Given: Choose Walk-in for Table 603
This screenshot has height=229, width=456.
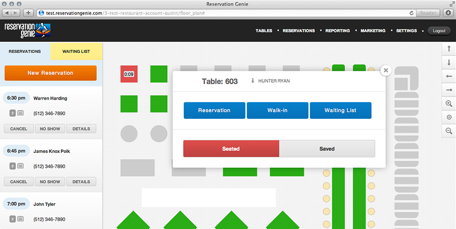Looking at the screenshot, I should click(x=277, y=110).
